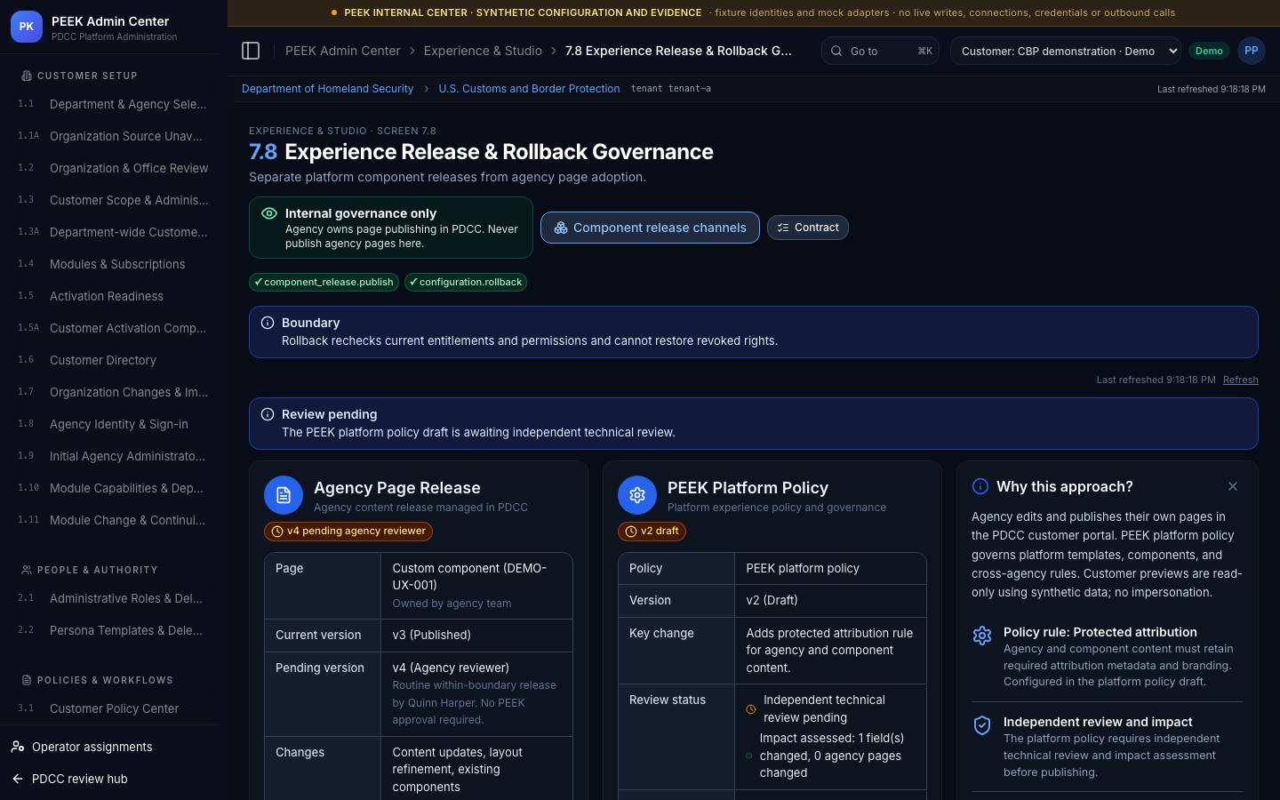Image resolution: width=1280 pixels, height=800 pixels.
Task: Open the Customer CBP demonstration dropdown
Action: [x=1065, y=51]
